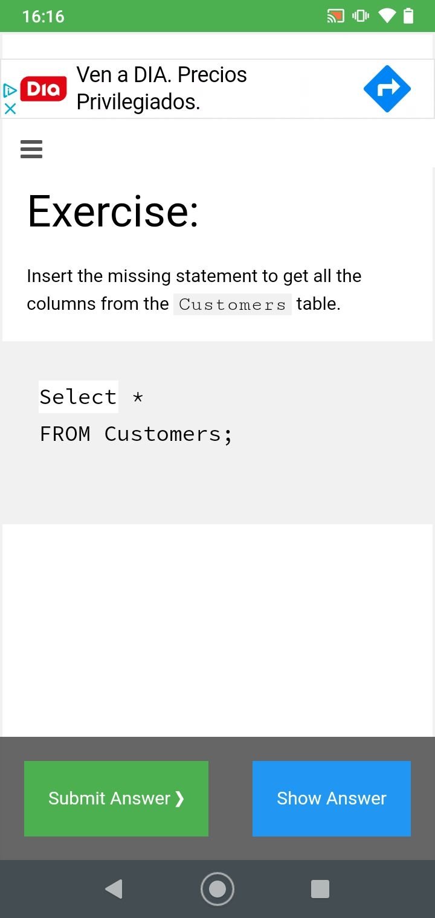Tap the Android home circle button
Image resolution: width=435 pixels, height=918 pixels.
coord(217,889)
